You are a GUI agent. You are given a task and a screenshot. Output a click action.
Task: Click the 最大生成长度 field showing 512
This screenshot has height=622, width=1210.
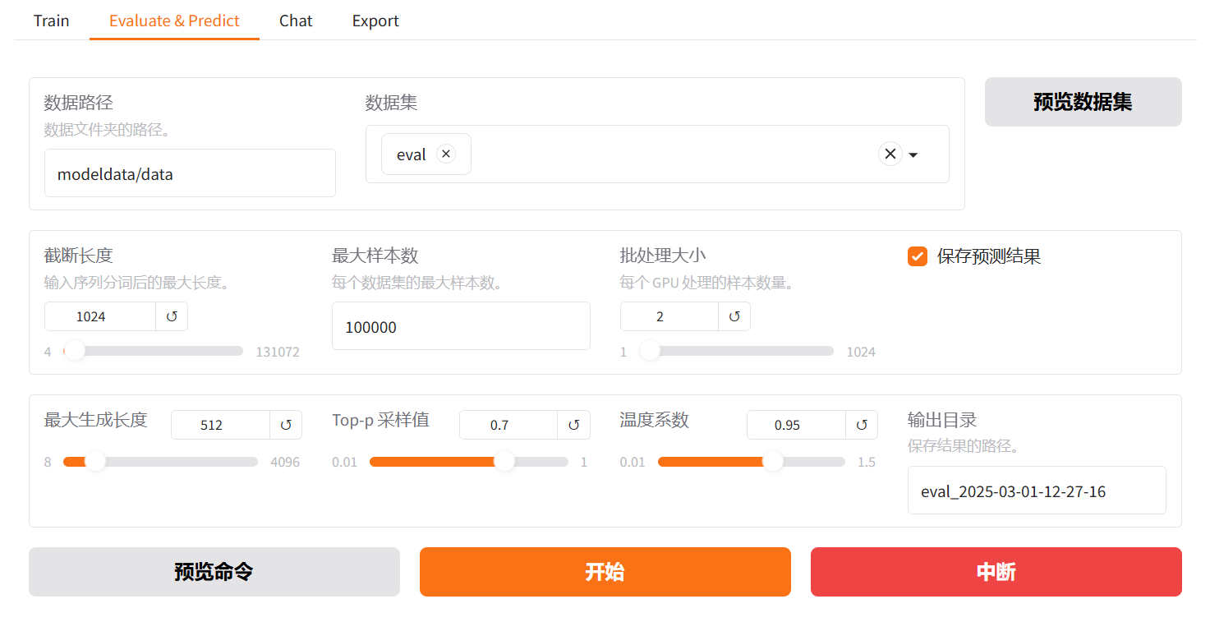(220, 425)
